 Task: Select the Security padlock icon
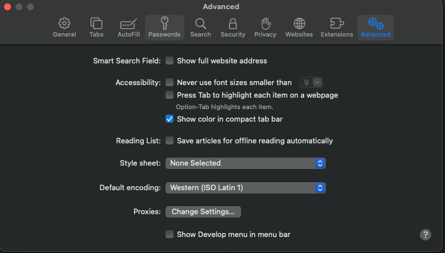[x=233, y=24]
